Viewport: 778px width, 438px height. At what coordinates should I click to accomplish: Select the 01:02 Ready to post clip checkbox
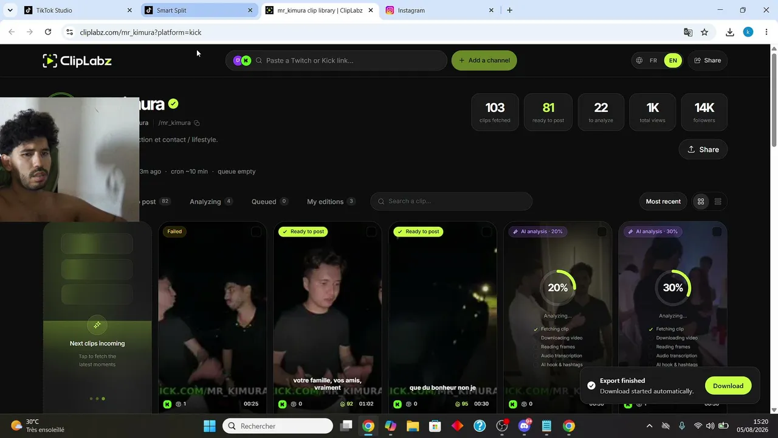[371, 232]
